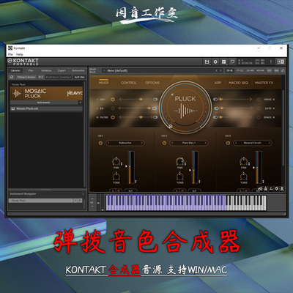Click the A-Z sort button

(41, 77)
